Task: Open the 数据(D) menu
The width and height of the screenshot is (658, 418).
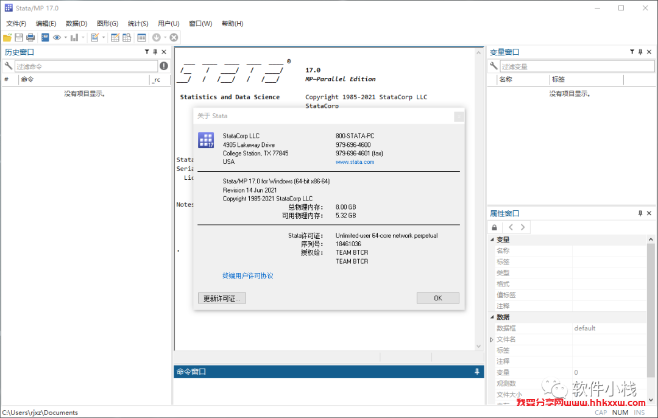Action: tap(76, 24)
